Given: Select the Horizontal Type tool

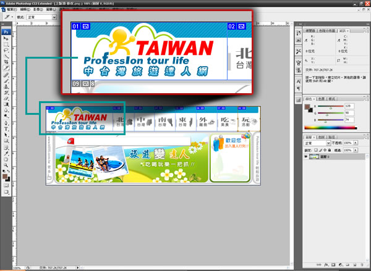Looking at the screenshot, I should (6, 129).
